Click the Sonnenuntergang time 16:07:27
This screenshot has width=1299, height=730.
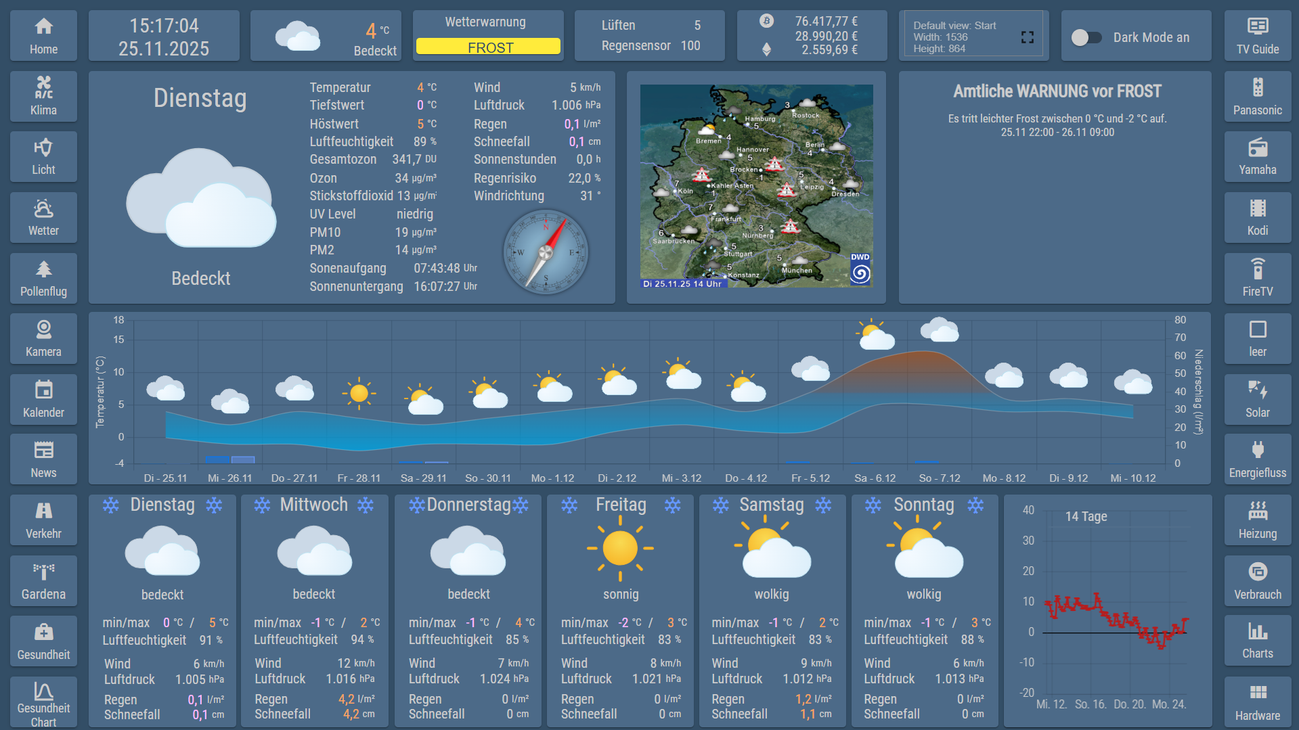[437, 286]
